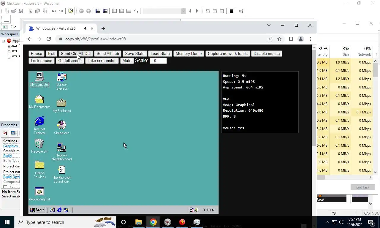380x228 pixels.
Task: Open the File menu in Clickteam Fusion
Action: 13,27
